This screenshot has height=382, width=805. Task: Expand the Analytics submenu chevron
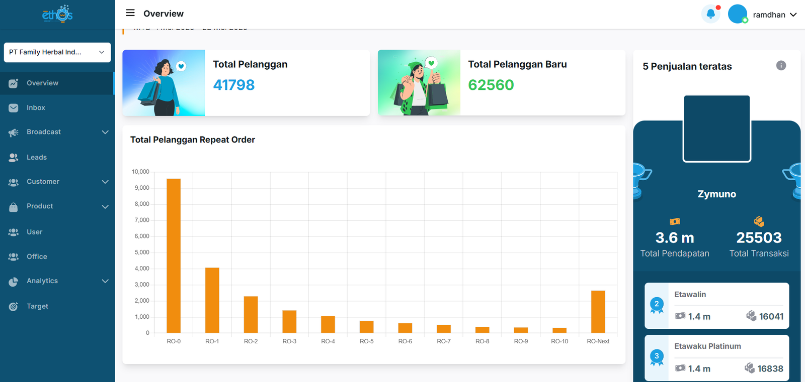[x=105, y=281]
